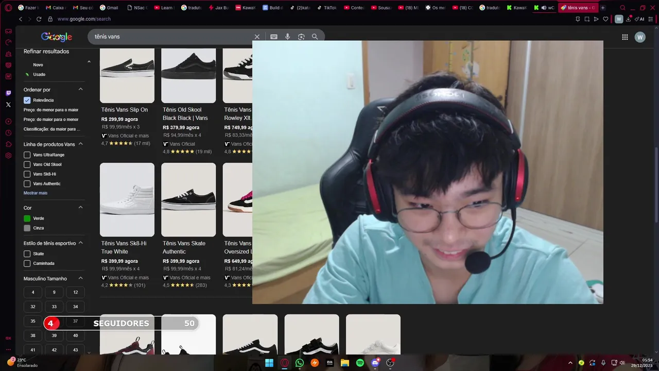Select the Usado condition filter
This screenshot has height=371, width=659.
[x=39, y=74]
